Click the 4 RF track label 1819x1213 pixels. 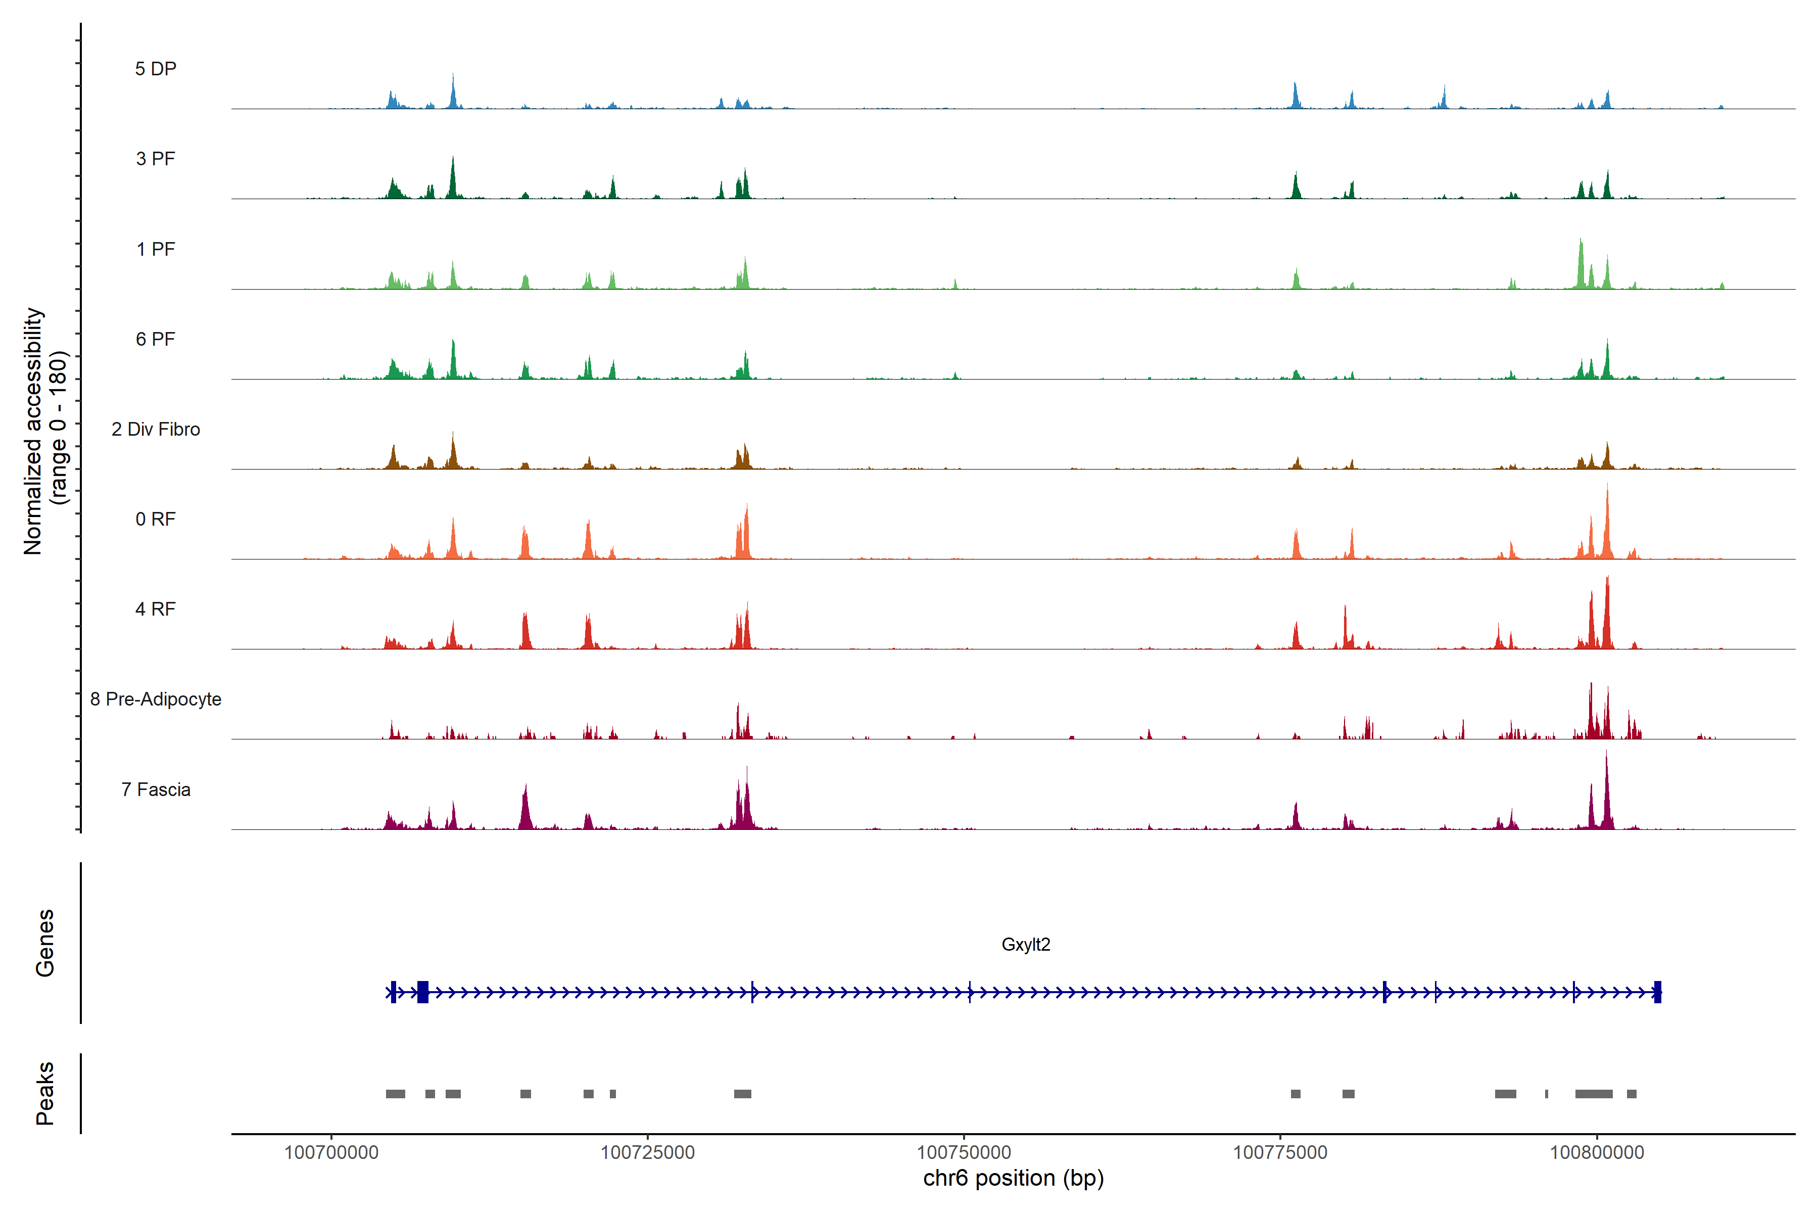[x=156, y=609]
